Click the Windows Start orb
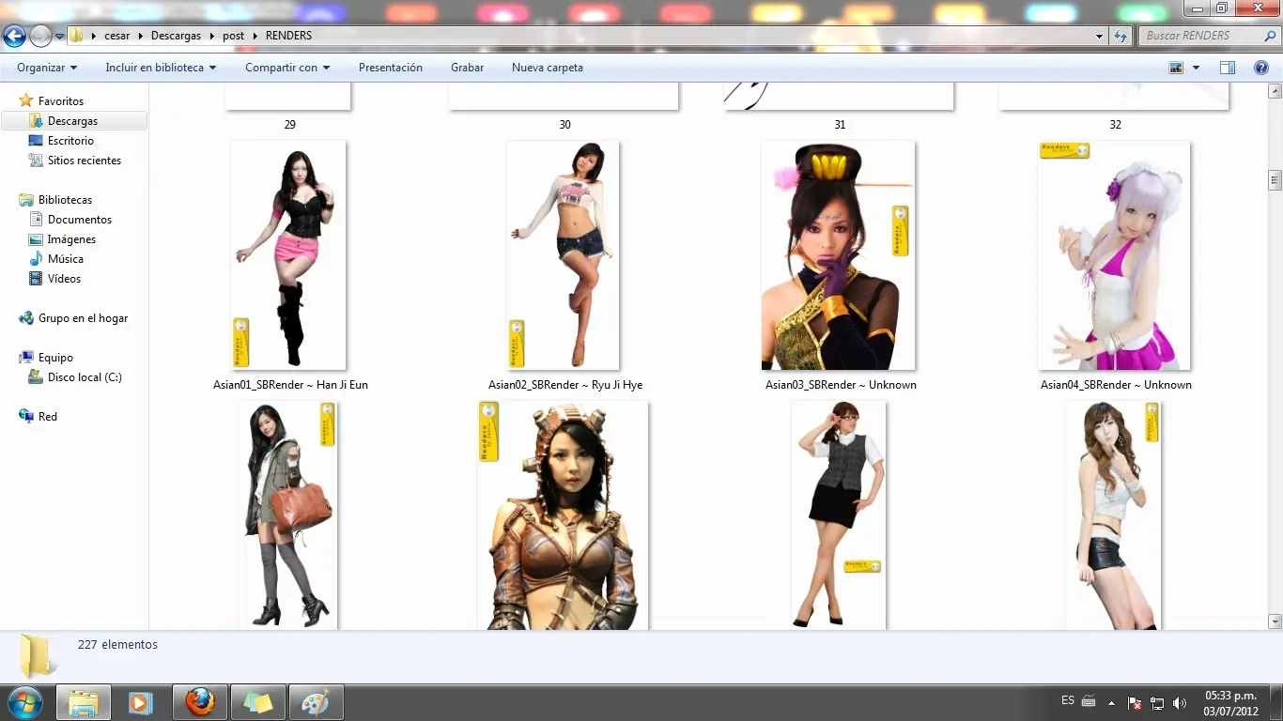Screen dimensions: 1283x721 coord(23,702)
